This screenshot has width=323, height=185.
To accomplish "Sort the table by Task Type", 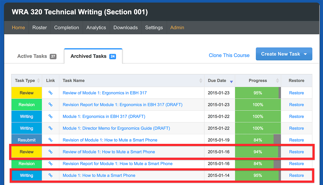I will 27,81.
